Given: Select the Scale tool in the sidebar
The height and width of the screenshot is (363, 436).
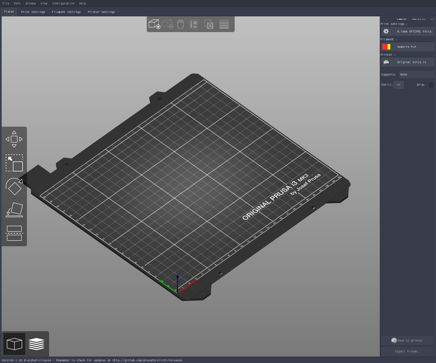Looking at the screenshot, I should point(14,163).
